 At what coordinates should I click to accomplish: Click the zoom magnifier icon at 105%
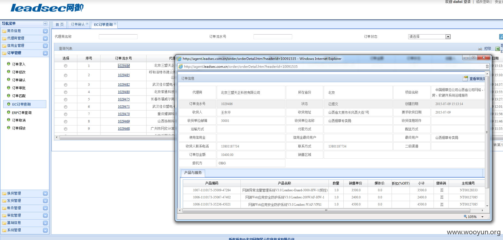coord(465,217)
